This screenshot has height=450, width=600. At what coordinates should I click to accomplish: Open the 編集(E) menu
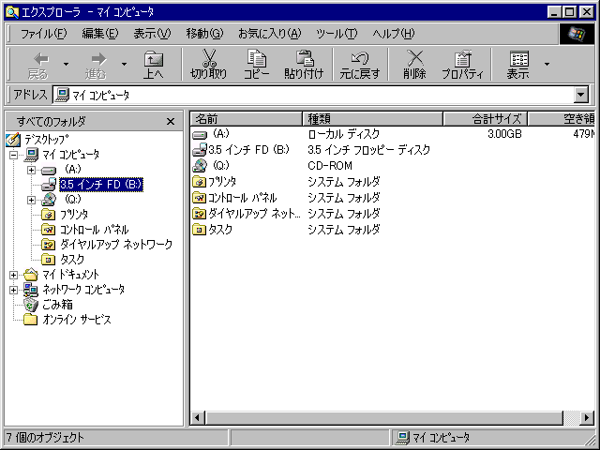tap(100, 34)
